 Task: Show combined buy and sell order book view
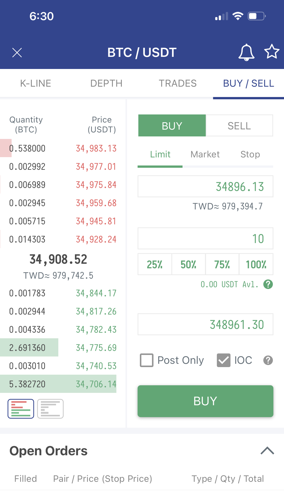(21, 409)
